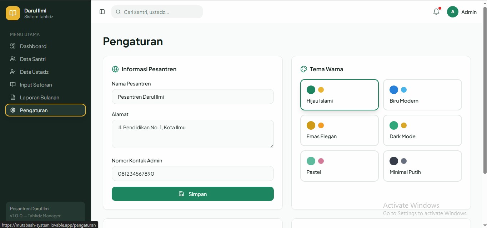Focus the Cari santri search field
Viewport: 487px width, 228px height.
(157, 12)
